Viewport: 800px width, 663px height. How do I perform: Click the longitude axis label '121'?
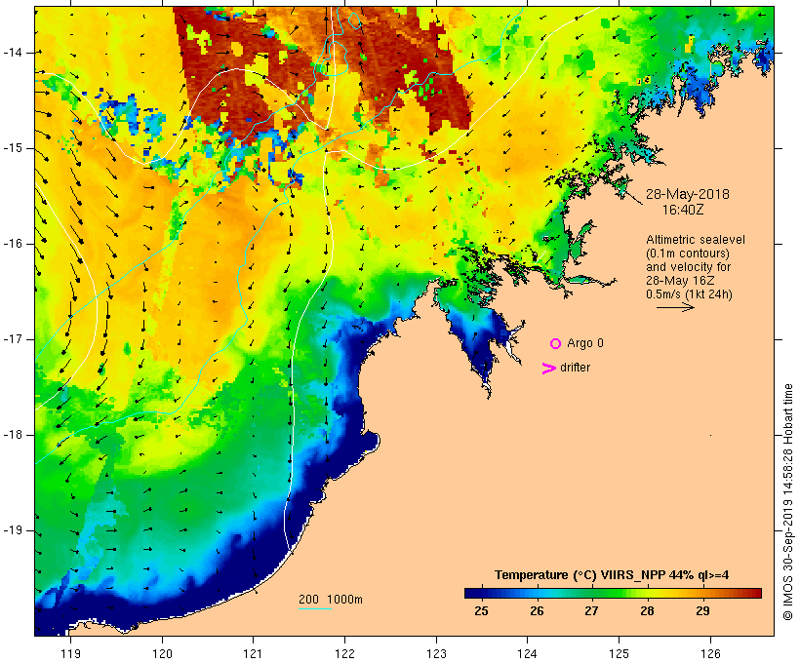click(253, 653)
